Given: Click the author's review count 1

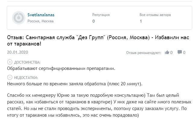Looking at the screenshot, I should [141, 21].
